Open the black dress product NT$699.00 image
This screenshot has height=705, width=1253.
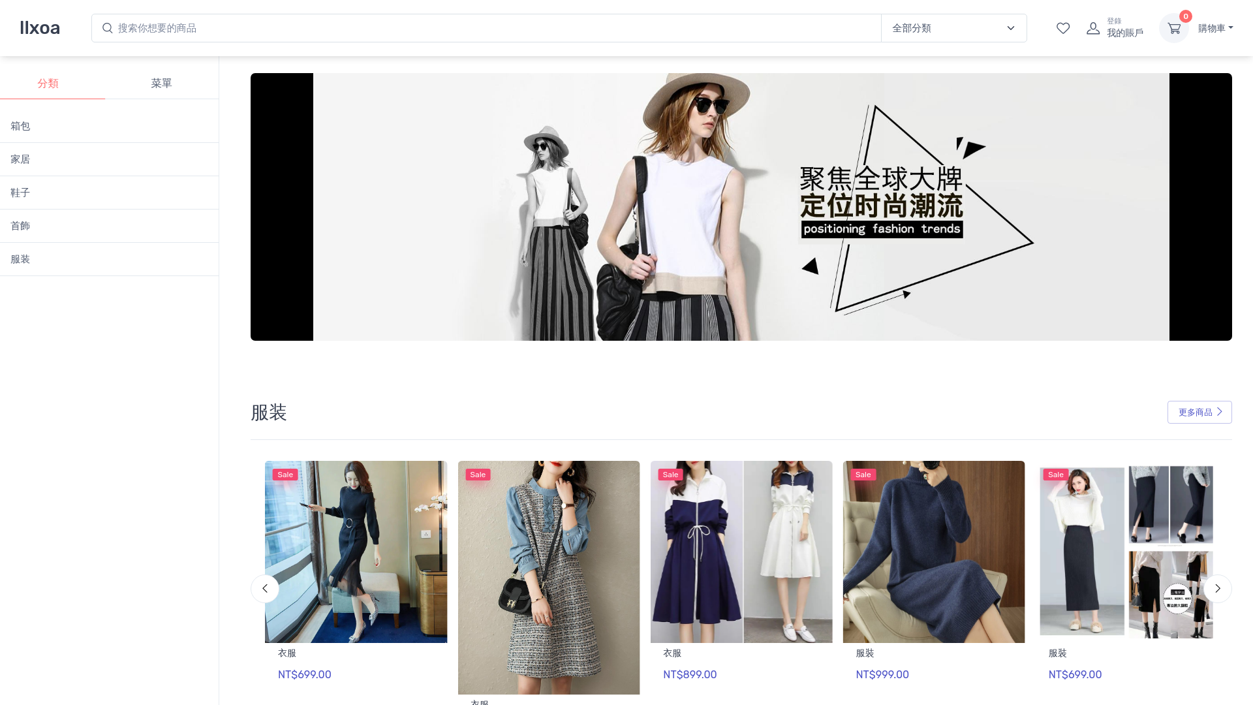[356, 552]
